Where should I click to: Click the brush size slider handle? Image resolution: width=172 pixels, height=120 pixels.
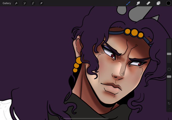pos(169,54)
